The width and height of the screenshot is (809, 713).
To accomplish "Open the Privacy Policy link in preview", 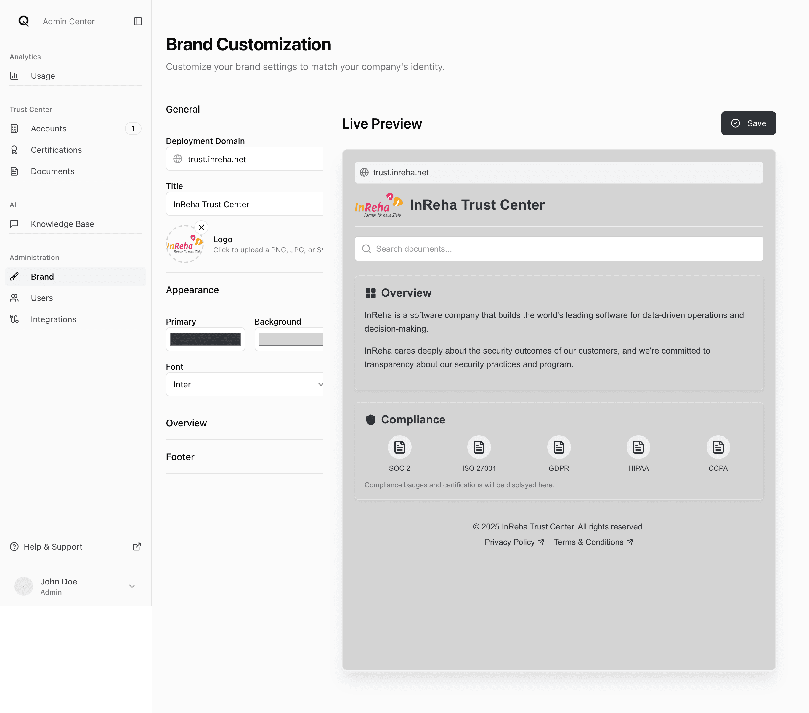I will click(514, 542).
